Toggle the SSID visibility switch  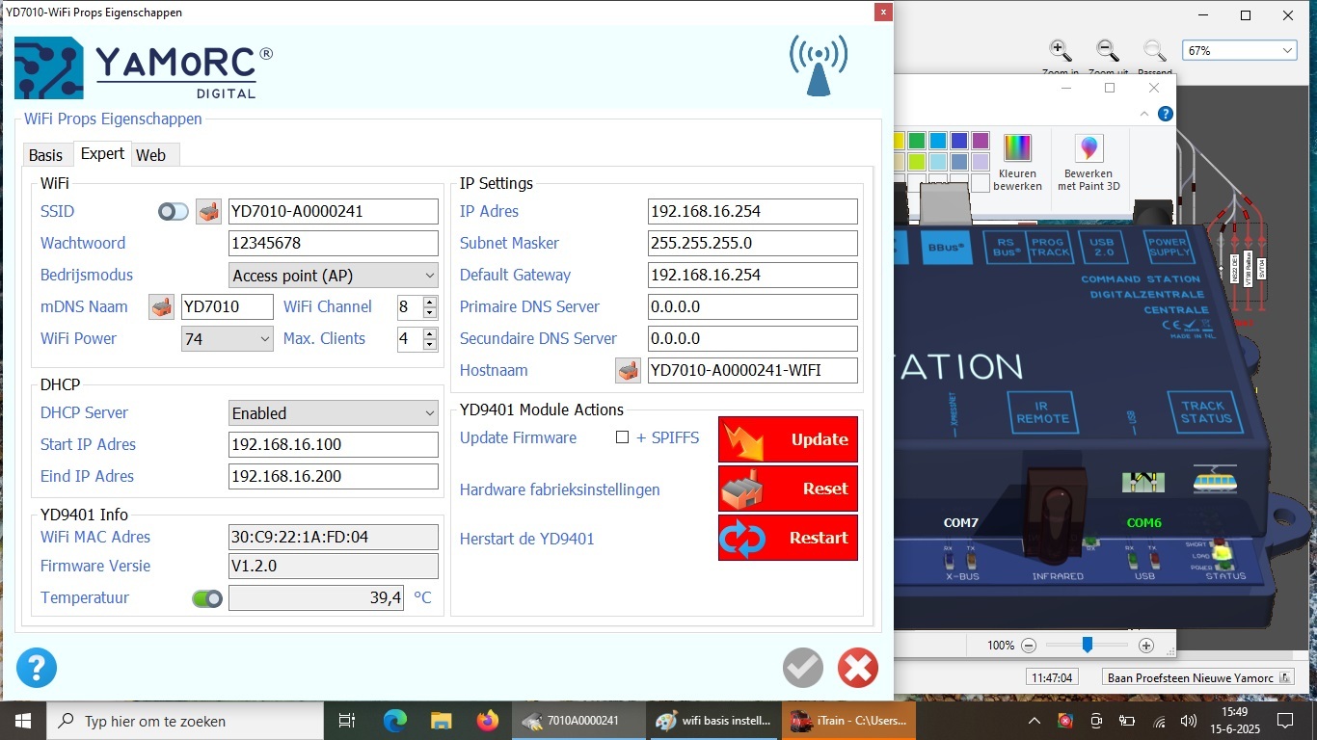click(x=174, y=211)
